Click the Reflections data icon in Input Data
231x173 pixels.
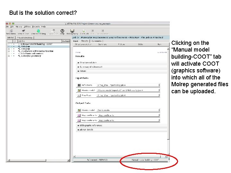[x=79, y=85]
